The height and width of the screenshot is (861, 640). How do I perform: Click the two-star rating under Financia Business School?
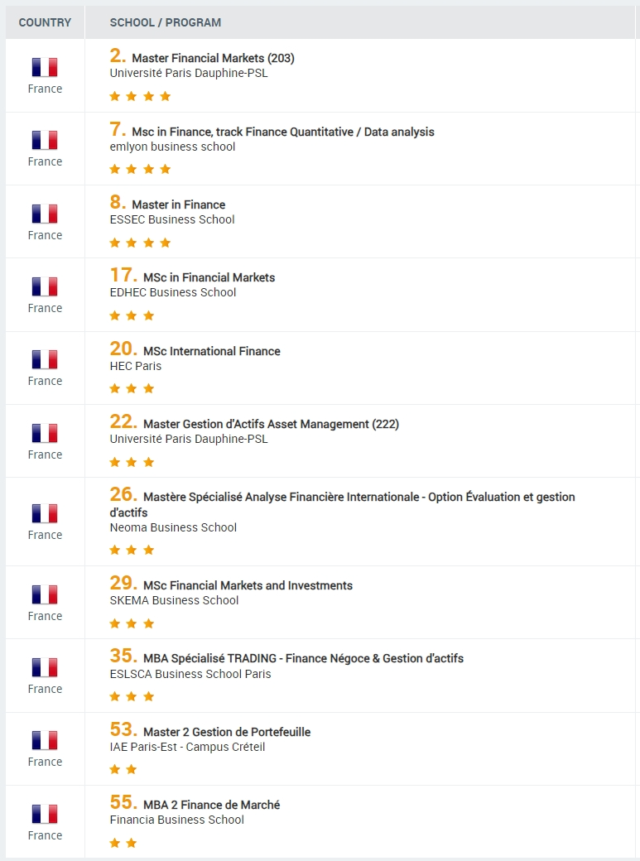click(123, 843)
